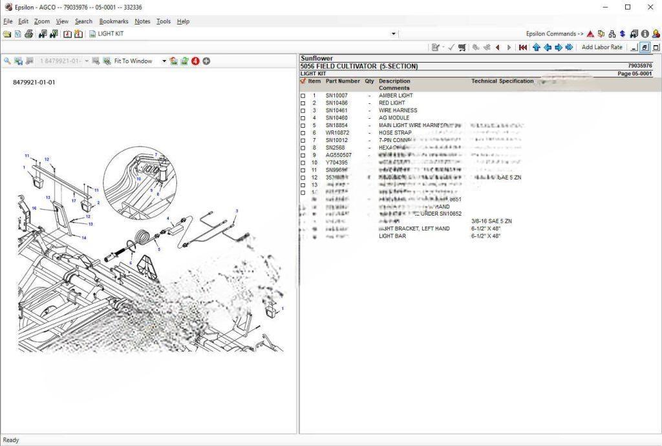662x446 pixels.
Task: Click the gray info circle icon
Action: click(645, 34)
